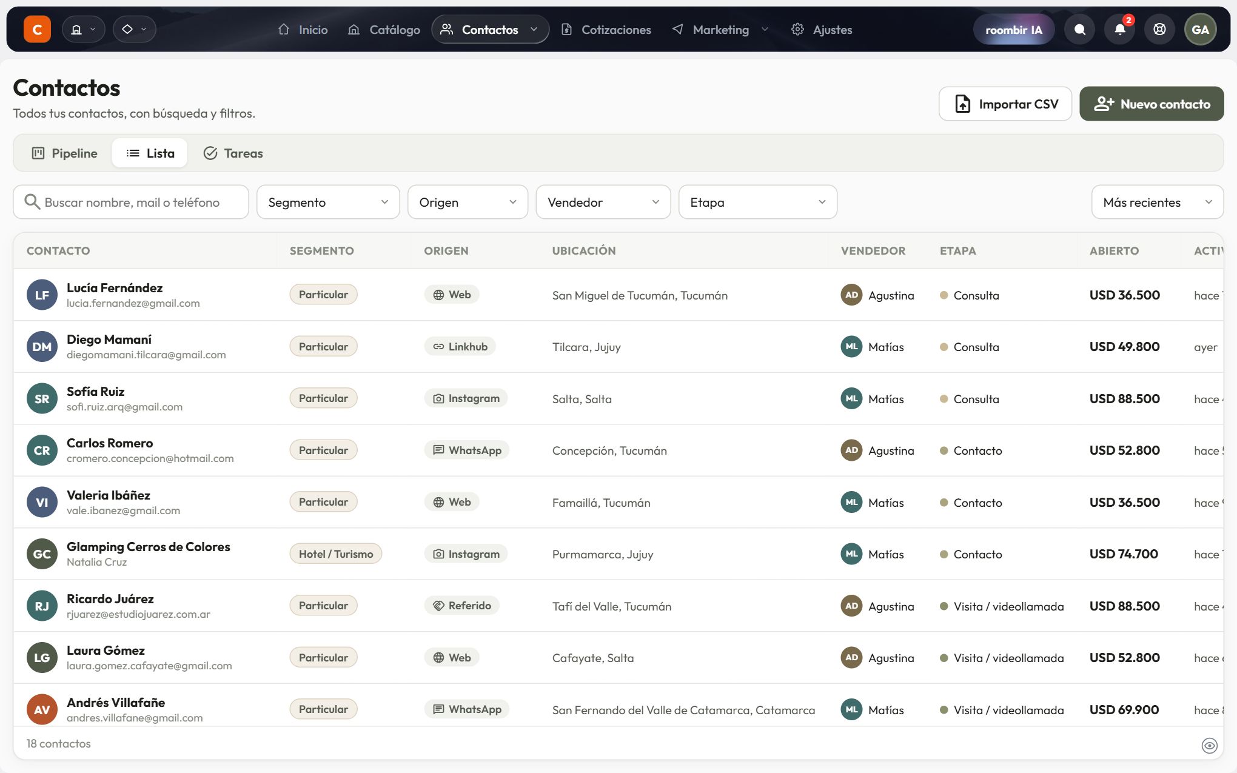Click Carlos Romero's WhatsApp origin tag
This screenshot has height=773, width=1237.
467,450
